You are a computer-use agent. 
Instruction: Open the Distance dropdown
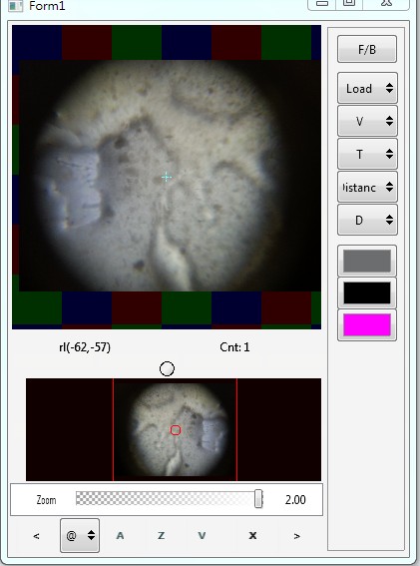pos(367,187)
